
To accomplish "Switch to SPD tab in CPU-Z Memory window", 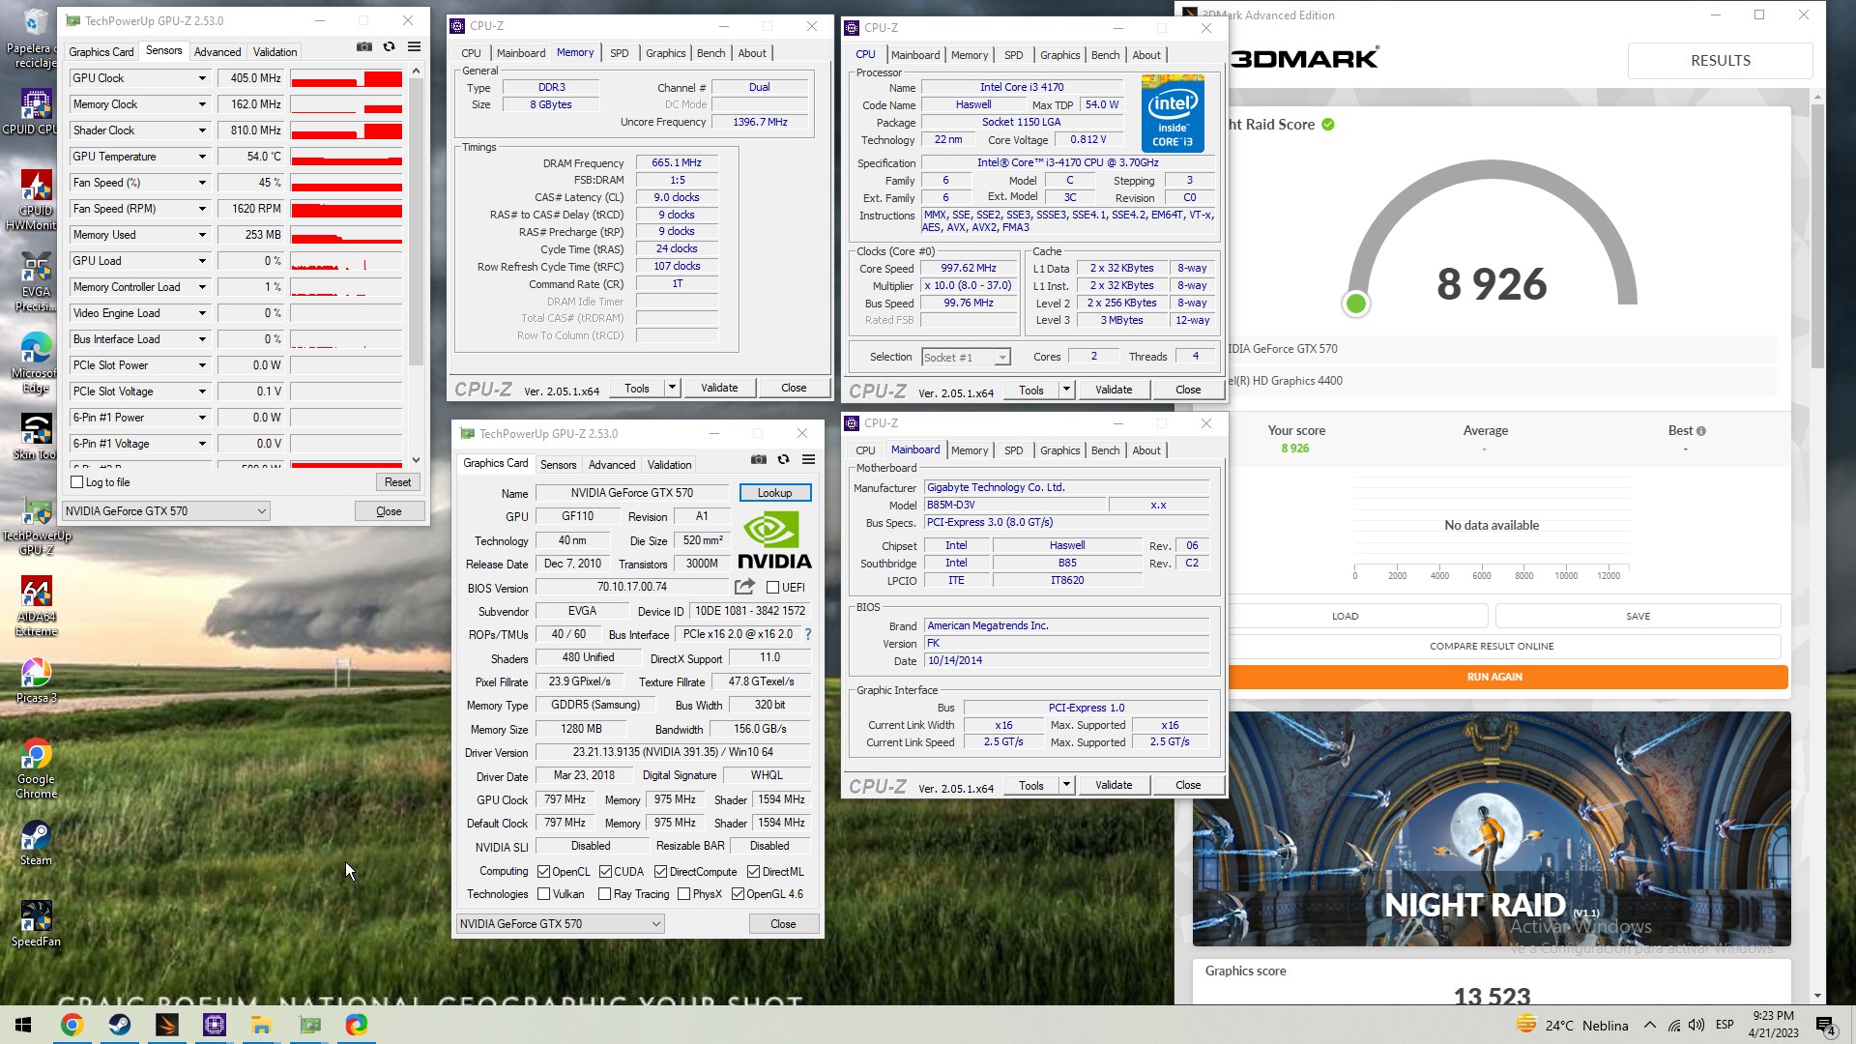I will (620, 53).
